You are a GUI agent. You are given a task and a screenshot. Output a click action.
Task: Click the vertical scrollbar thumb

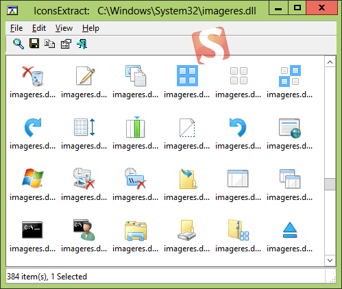pyautogui.click(x=330, y=184)
